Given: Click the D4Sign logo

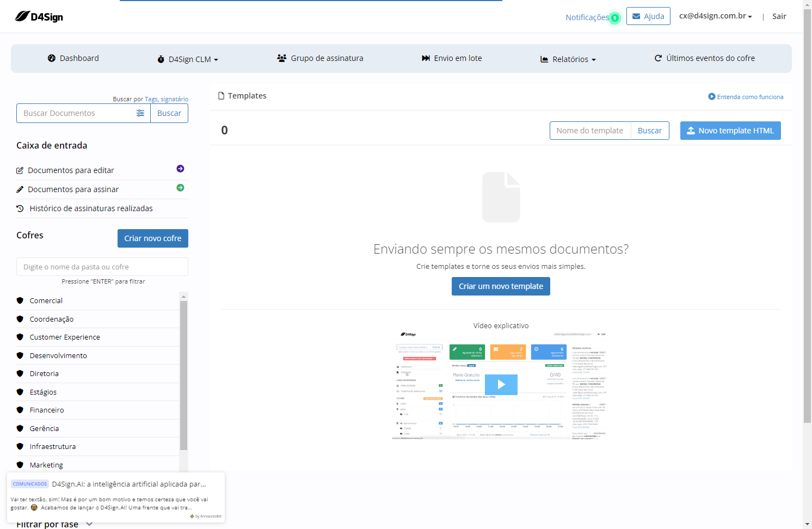Looking at the screenshot, I should pyautogui.click(x=39, y=16).
